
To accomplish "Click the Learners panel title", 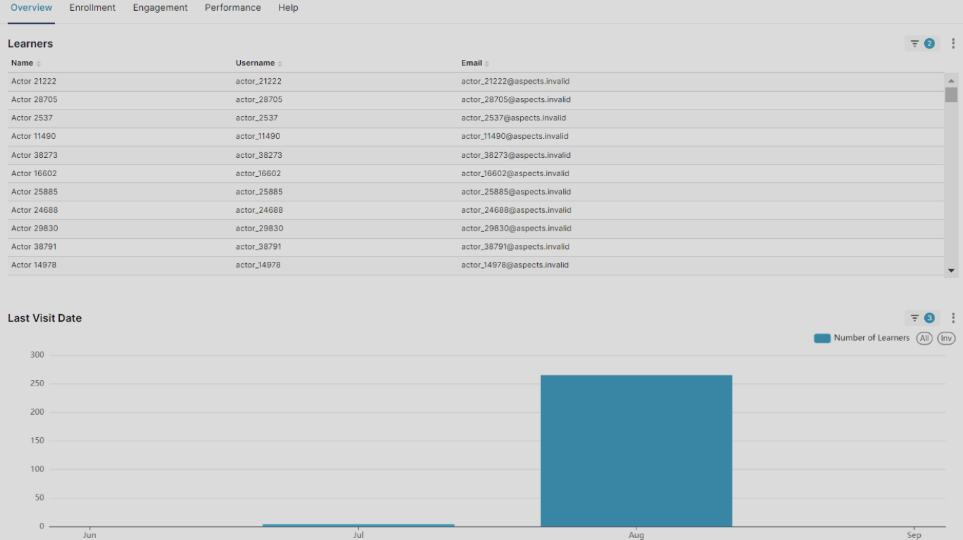I will click(31, 44).
